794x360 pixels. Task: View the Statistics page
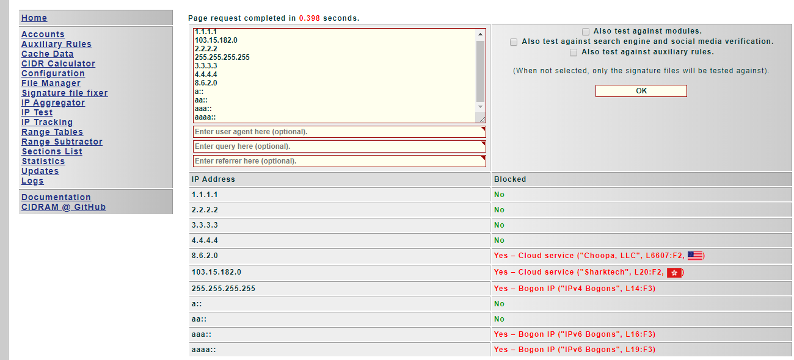[43, 162]
